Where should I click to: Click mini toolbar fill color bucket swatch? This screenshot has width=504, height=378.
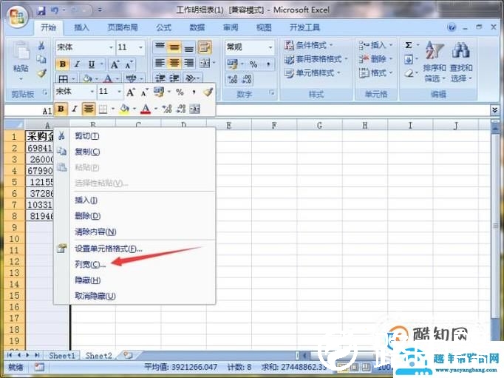click(x=124, y=109)
